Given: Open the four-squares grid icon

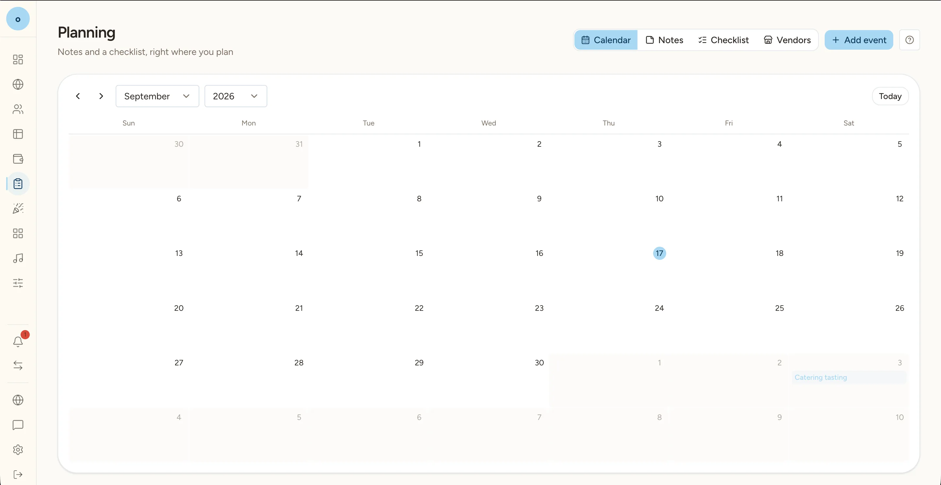Looking at the screenshot, I should click(18, 233).
